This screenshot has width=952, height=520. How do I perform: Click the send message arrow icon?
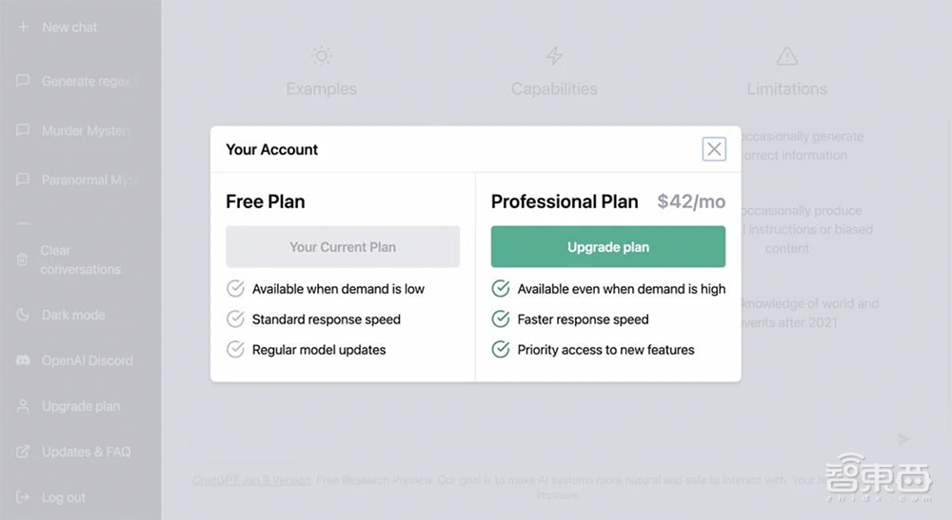(x=903, y=438)
